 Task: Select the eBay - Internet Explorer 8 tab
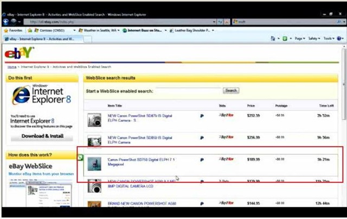[x=43, y=39]
